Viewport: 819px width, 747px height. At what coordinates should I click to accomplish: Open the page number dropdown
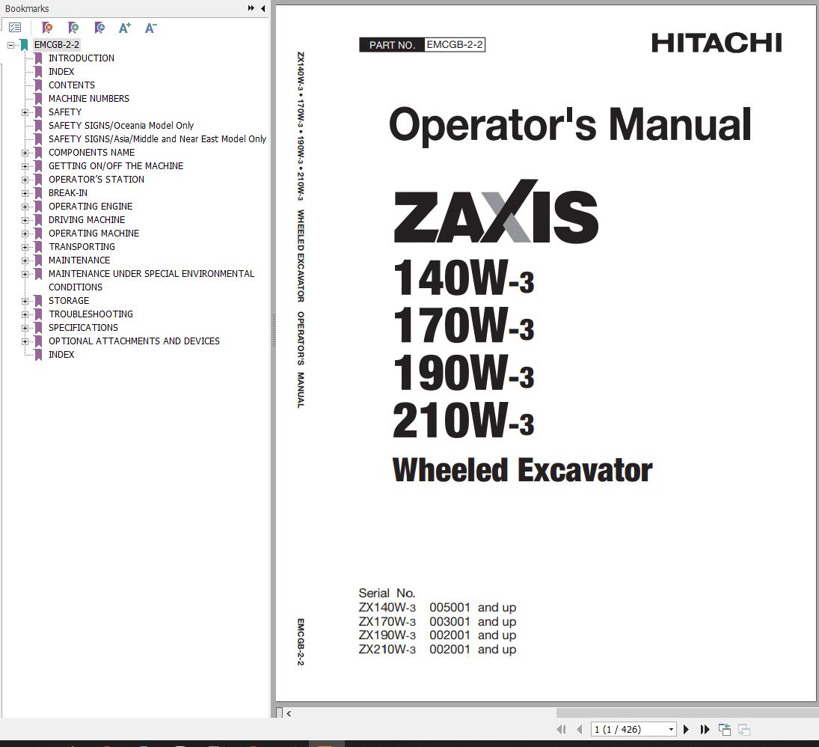[x=671, y=729]
